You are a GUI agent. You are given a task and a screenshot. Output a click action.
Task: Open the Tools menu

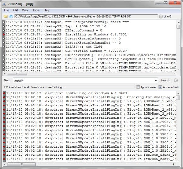click(36, 10)
